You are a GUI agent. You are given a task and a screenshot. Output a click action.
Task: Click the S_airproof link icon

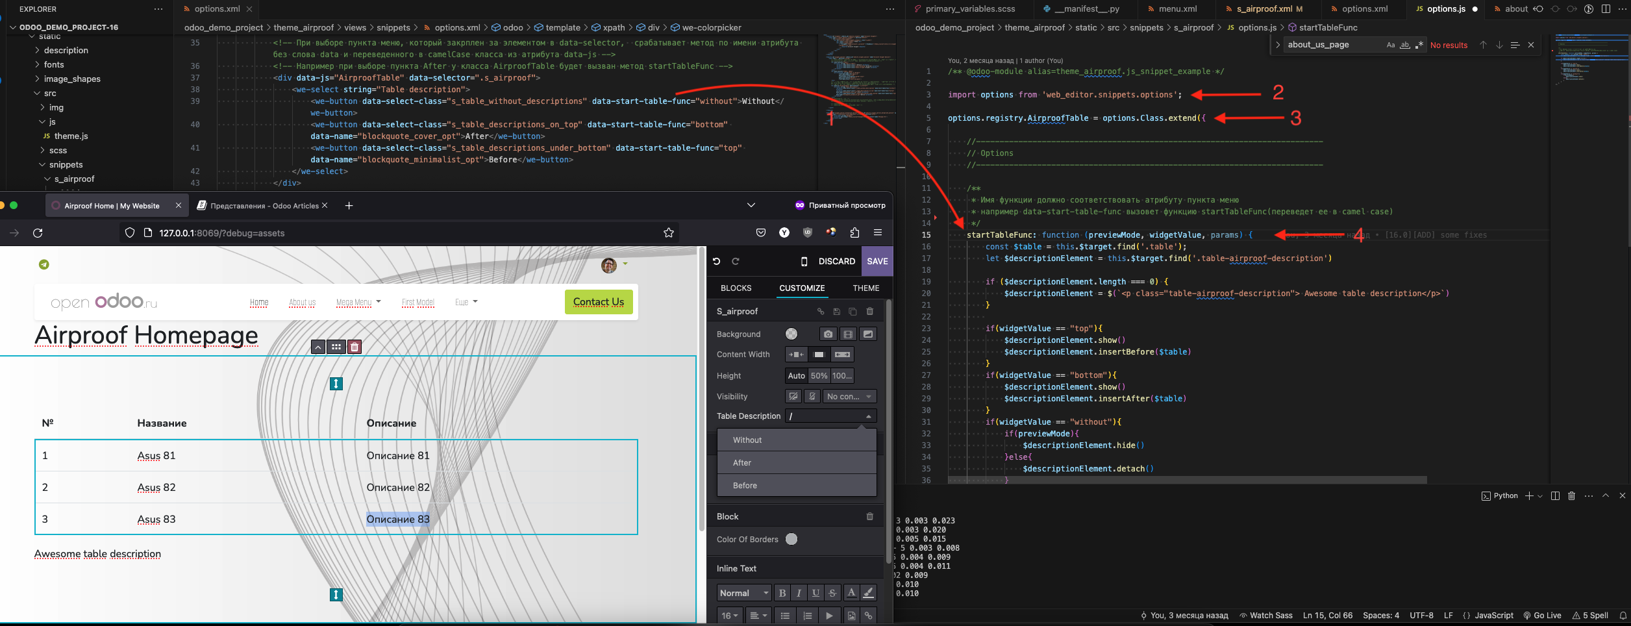click(x=820, y=312)
